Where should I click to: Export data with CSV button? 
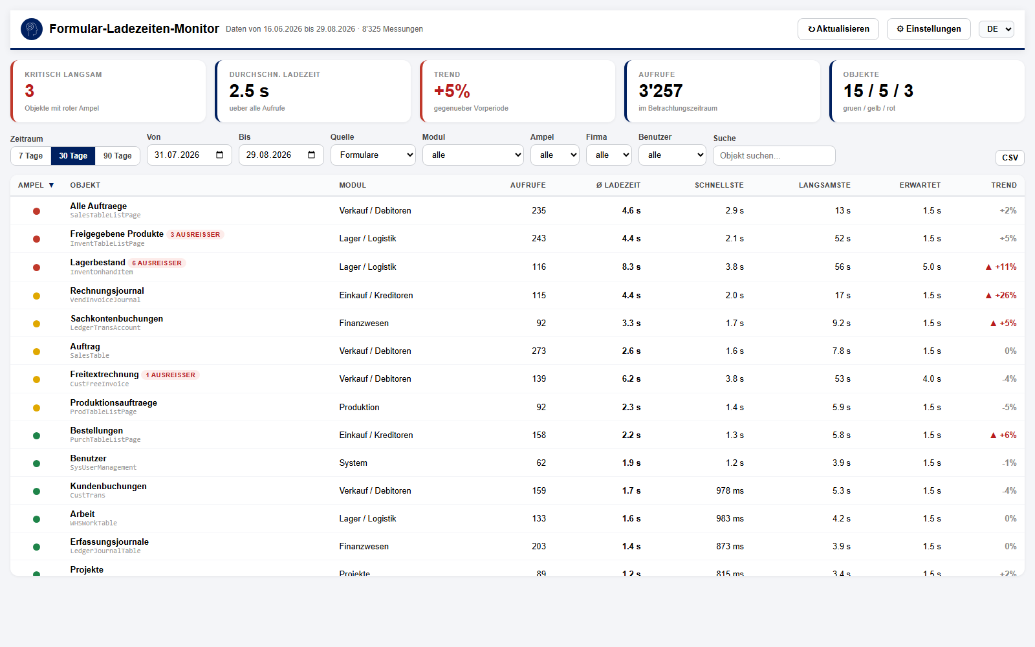point(1010,158)
